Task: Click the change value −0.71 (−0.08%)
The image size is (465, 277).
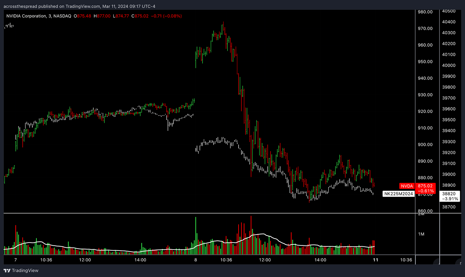Action: 166,16
